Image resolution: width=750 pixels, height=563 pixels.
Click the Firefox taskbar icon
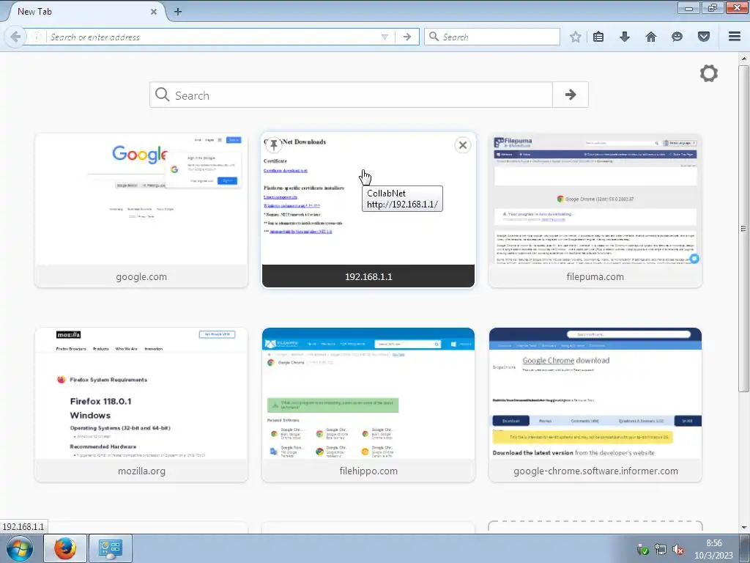[65, 548]
